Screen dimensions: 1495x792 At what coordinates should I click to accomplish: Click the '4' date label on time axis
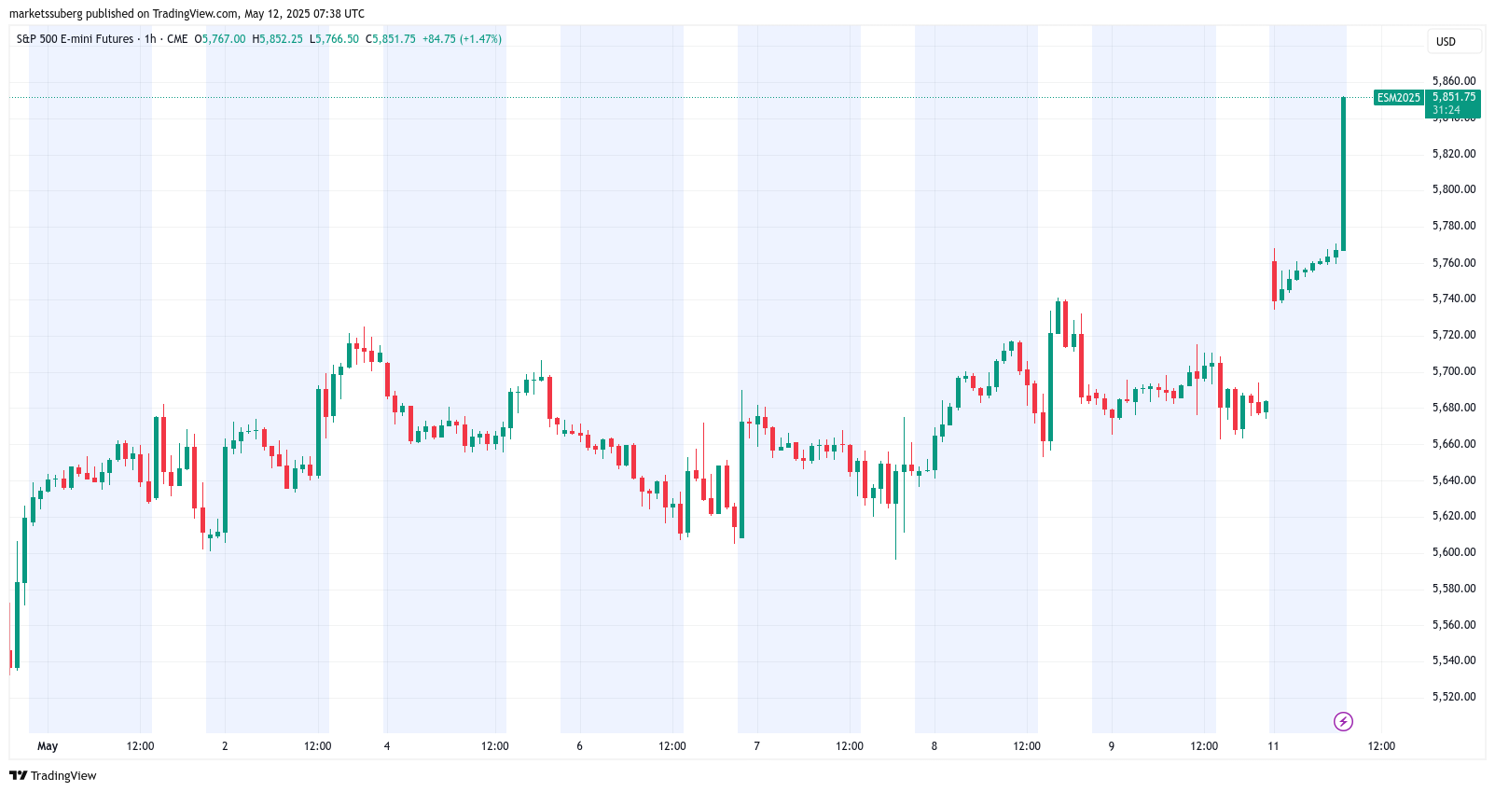(387, 746)
